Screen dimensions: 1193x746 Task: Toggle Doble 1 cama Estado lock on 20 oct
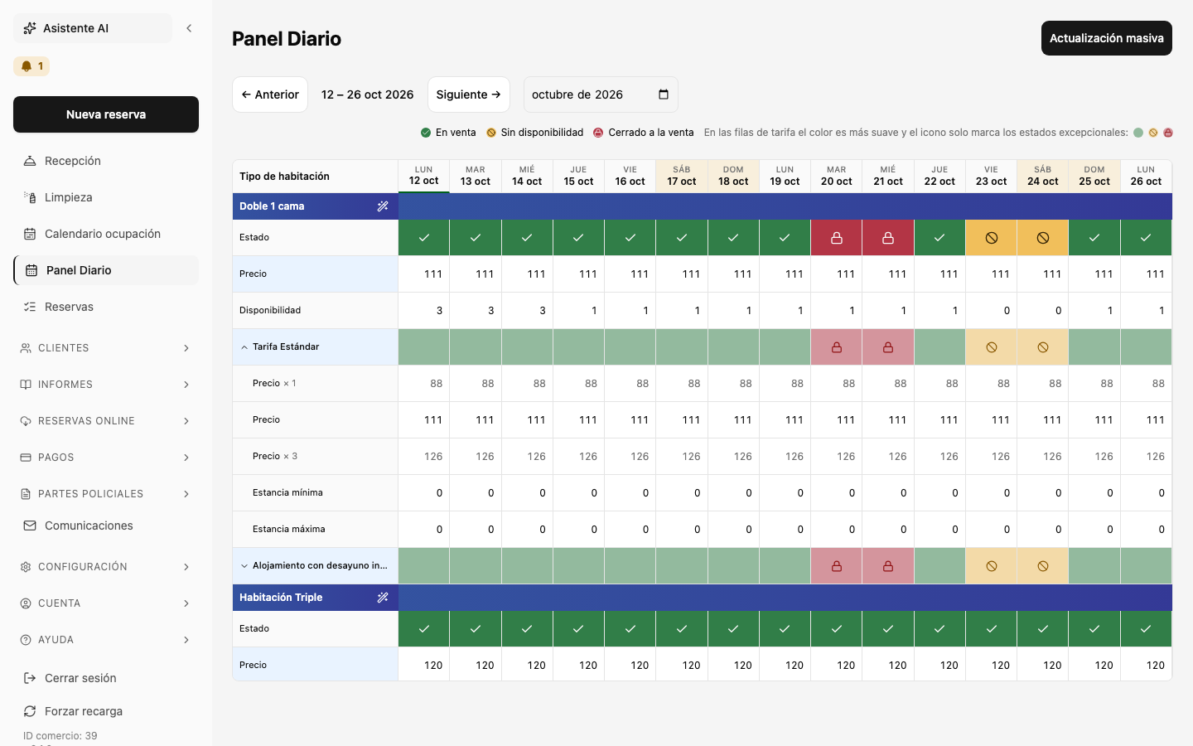[x=837, y=238]
